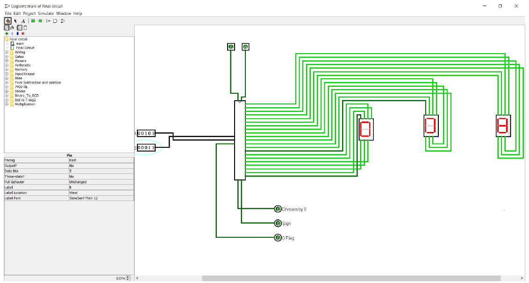The image size is (529, 283).
Task: Click the Final Circuit subcircuit block on canvas
Action: tap(240, 140)
